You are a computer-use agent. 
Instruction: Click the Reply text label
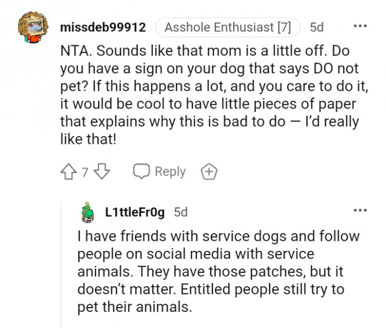[x=170, y=172]
